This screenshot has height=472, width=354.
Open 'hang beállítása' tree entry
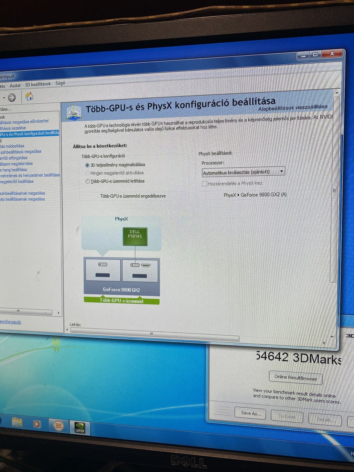14,170
